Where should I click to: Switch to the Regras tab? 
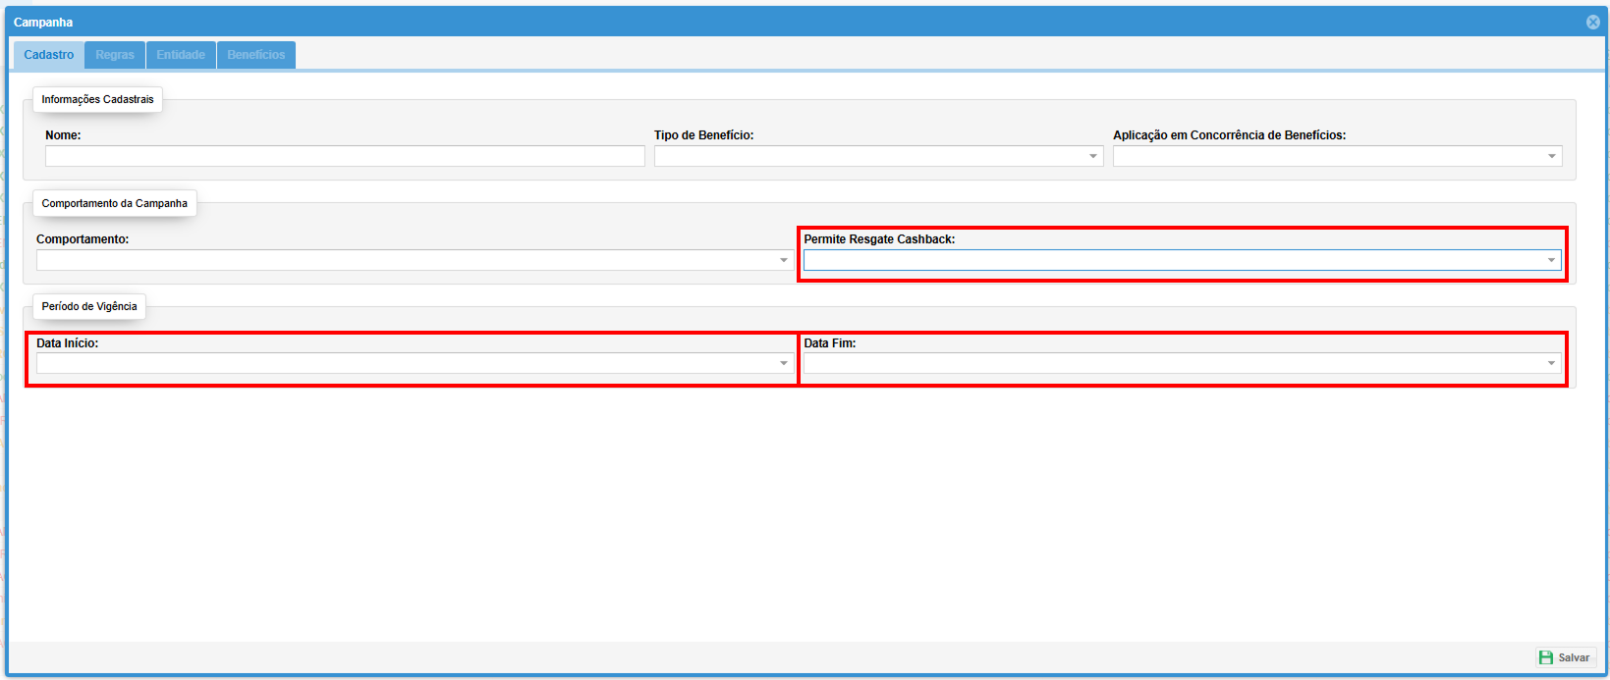(115, 55)
